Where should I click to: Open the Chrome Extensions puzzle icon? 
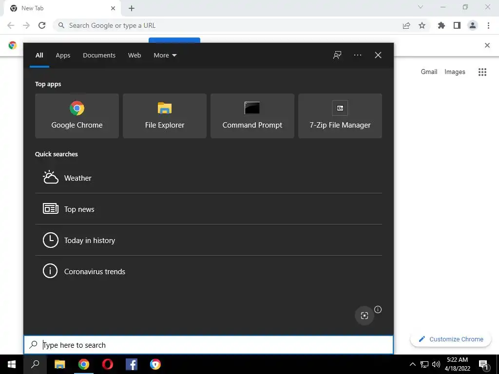[441, 25]
